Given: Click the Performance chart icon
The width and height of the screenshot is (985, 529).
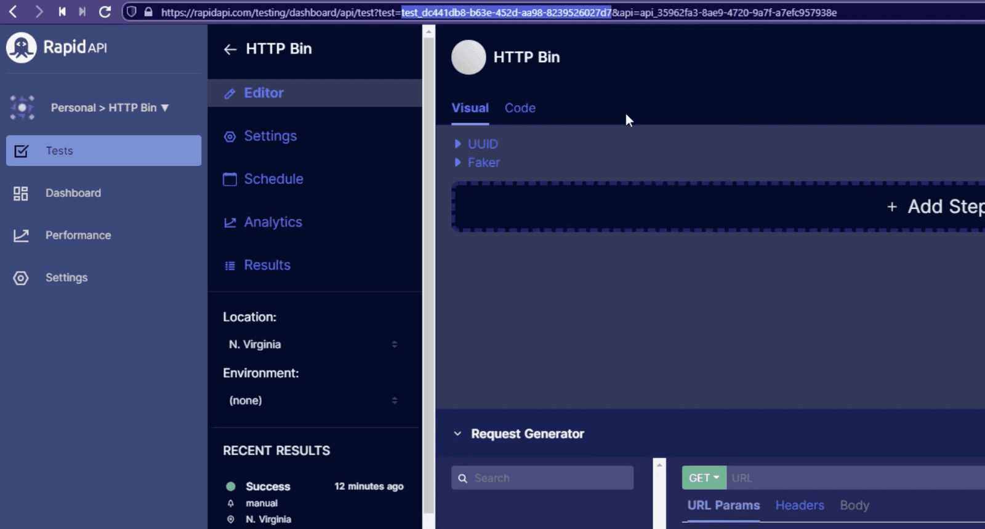Looking at the screenshot, I should click(x=21, y=235).
